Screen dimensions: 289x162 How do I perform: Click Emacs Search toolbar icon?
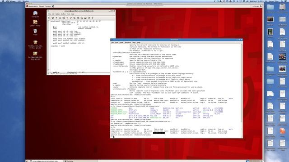tap(82, 18)
